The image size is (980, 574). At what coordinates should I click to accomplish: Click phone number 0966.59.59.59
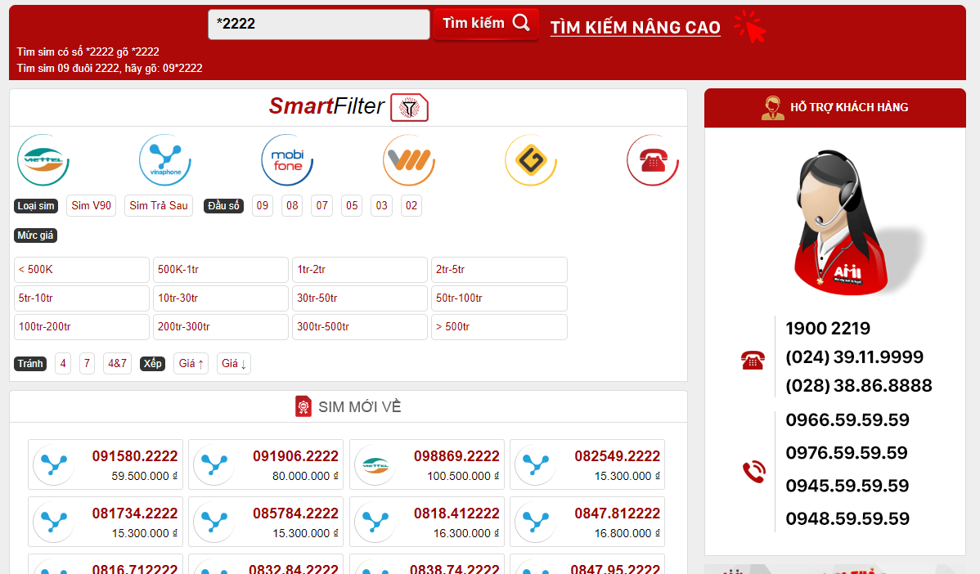point(847,419)
